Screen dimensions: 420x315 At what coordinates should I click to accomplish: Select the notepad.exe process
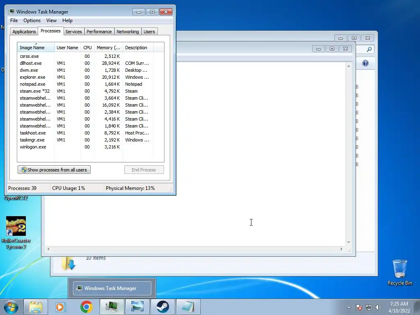tap(91, 84)
